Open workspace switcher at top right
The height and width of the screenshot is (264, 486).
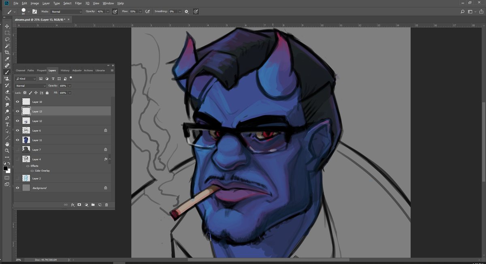tap(471, 11)
